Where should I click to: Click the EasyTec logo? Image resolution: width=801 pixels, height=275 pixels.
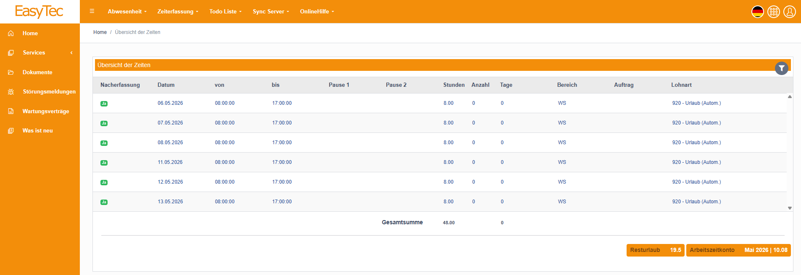click(x=39, y=11)
